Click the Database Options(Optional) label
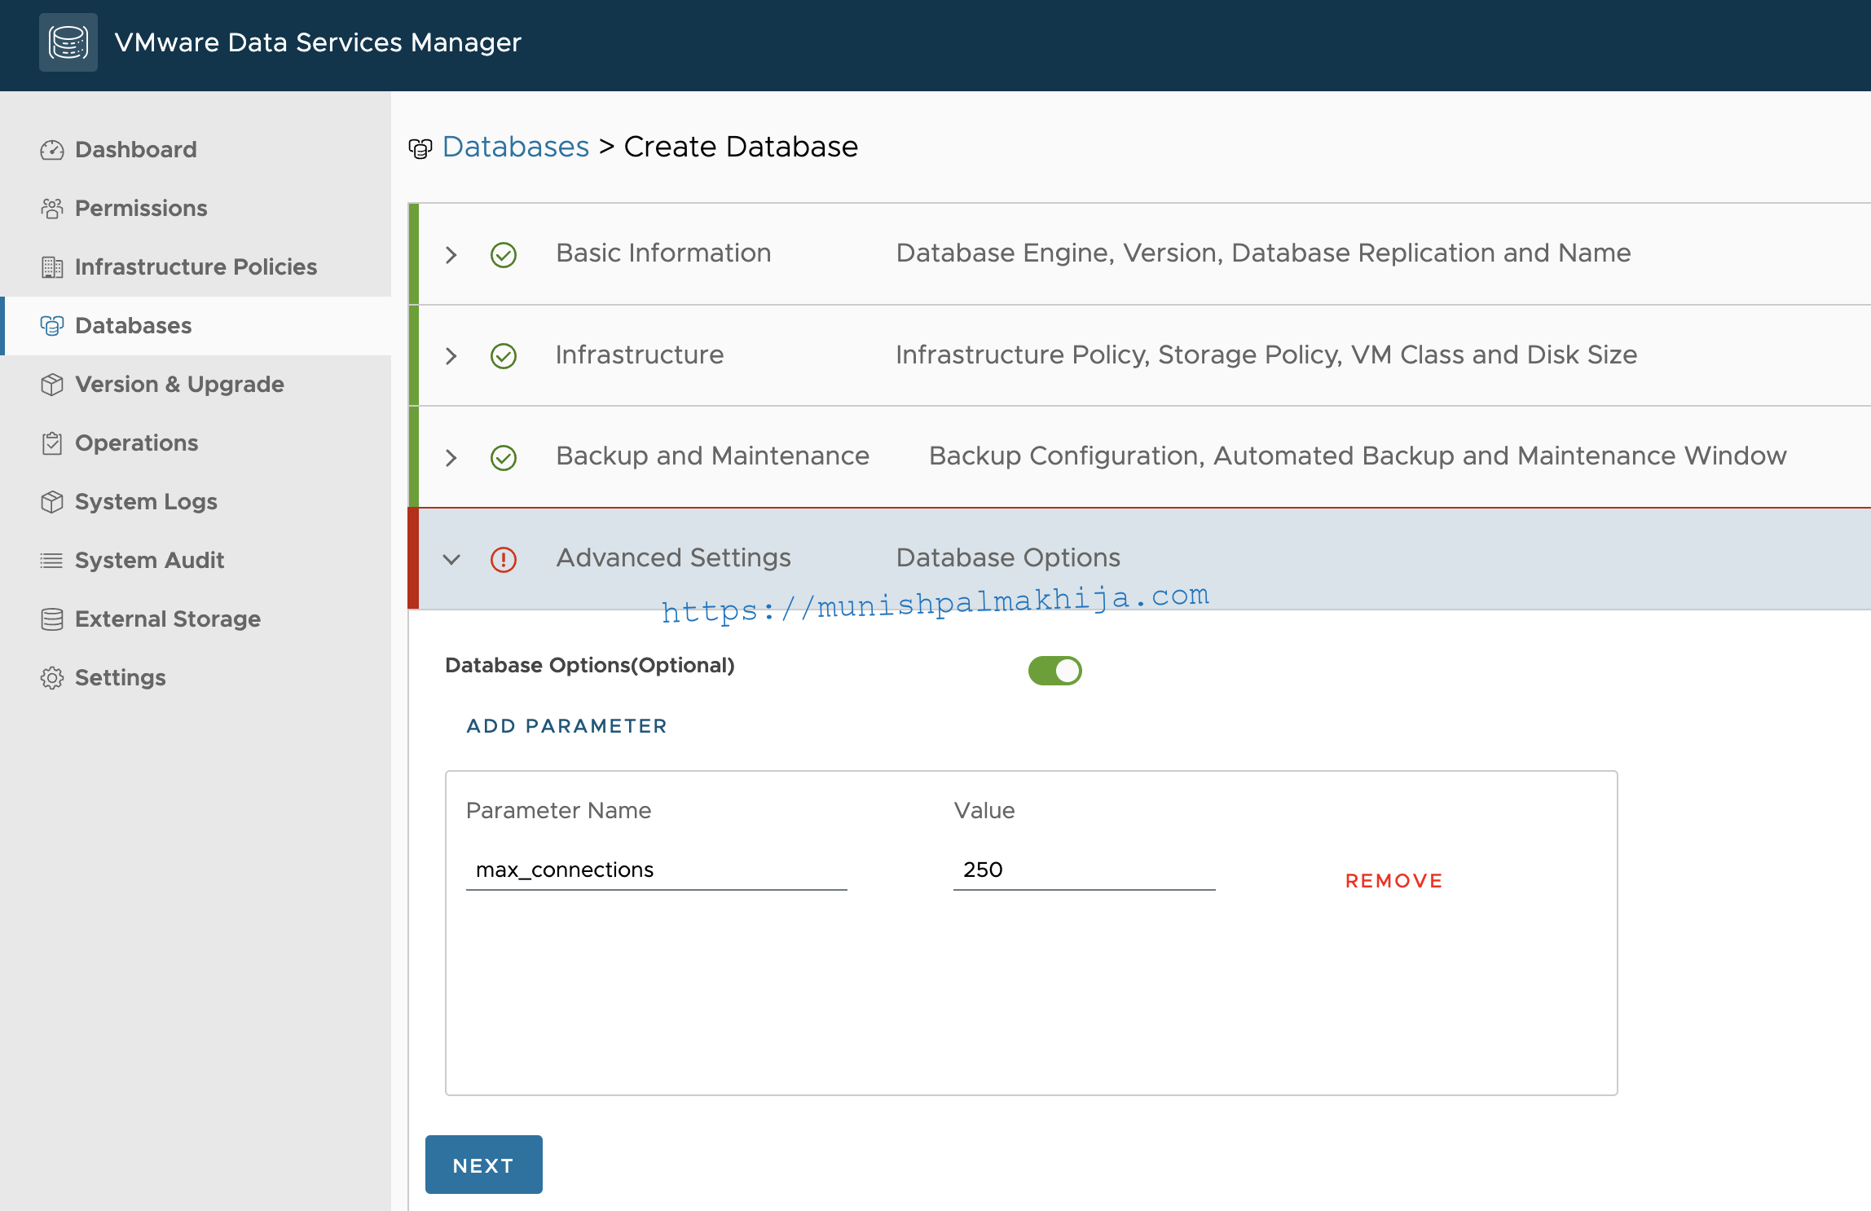Viewport: 1871px width, 1211px height. coord(590,666)
